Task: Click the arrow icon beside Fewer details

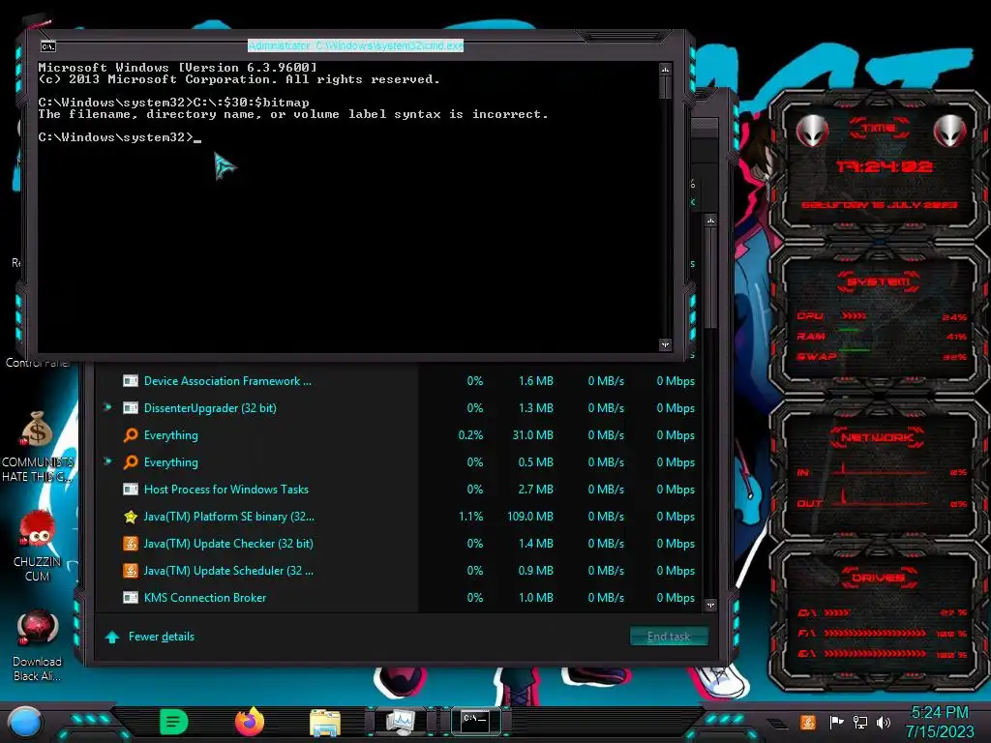Action: (112, 637)
